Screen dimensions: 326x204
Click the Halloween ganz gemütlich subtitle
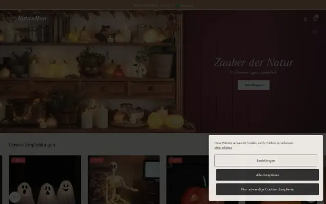[254, 72]
